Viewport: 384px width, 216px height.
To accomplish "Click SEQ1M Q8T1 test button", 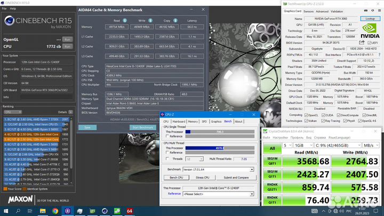I will click(x=273, y=161).
